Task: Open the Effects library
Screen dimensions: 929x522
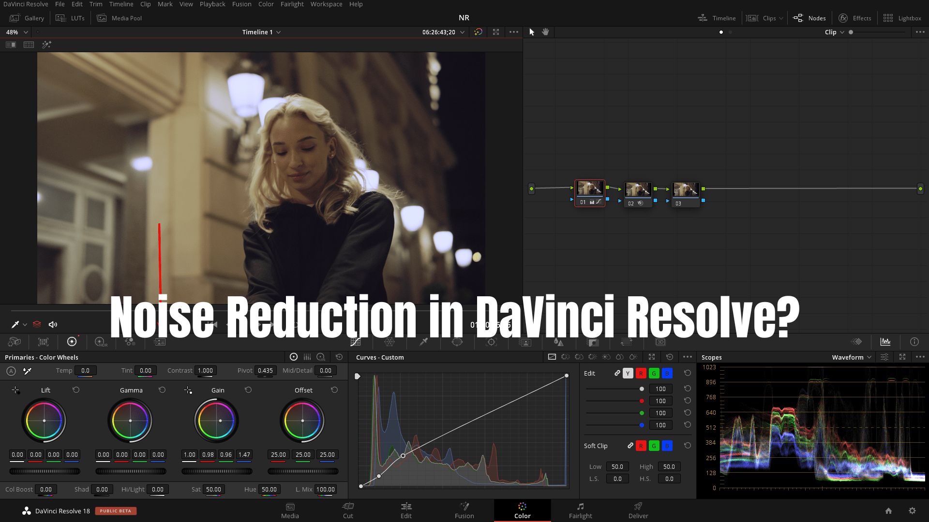Action: point(855,18)
